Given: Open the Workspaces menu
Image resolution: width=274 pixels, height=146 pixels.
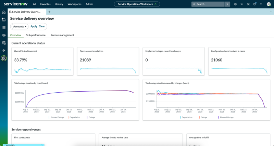Looking at the screenshot, I should coord(74,4).
